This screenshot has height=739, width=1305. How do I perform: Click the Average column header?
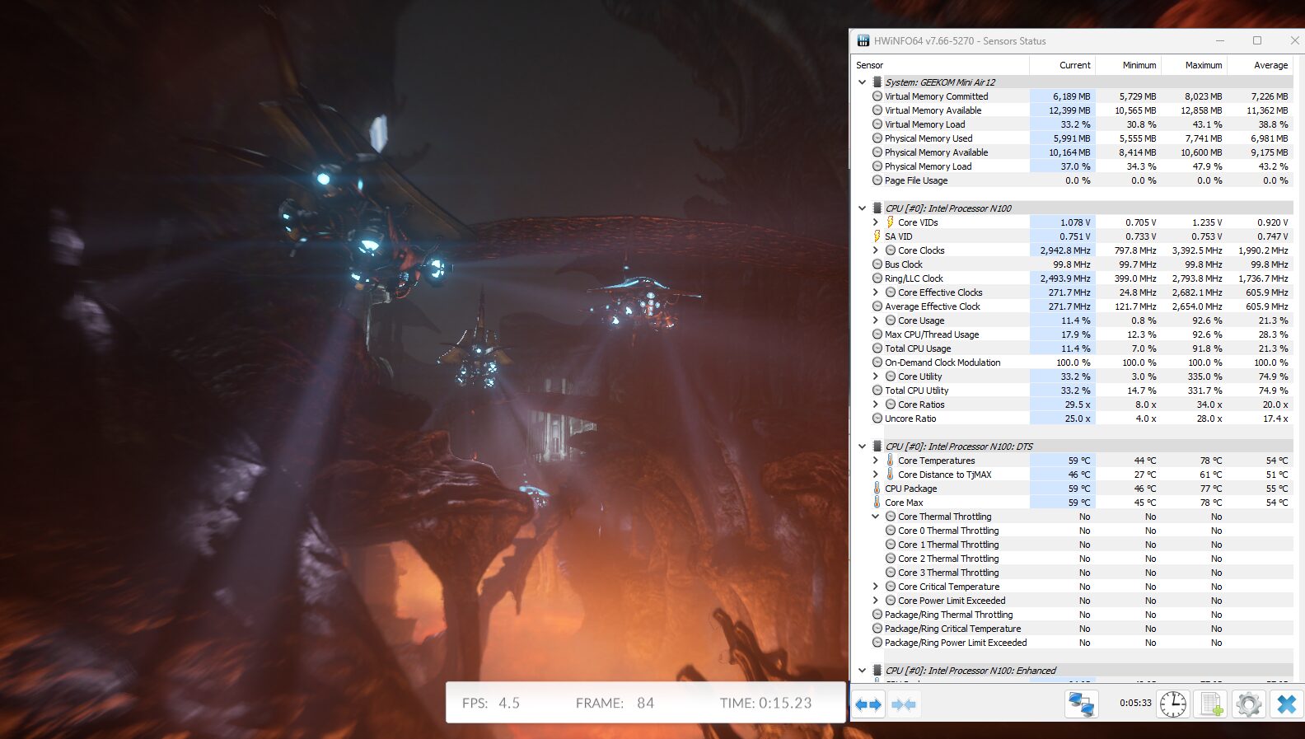click(x=1261, y=65)
